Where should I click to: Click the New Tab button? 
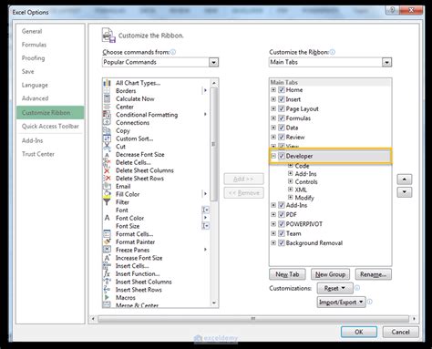coord(287,274)
